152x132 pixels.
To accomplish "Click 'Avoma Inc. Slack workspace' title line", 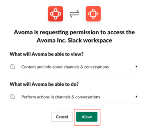I will pyautogui.click(x=74, y=40).
